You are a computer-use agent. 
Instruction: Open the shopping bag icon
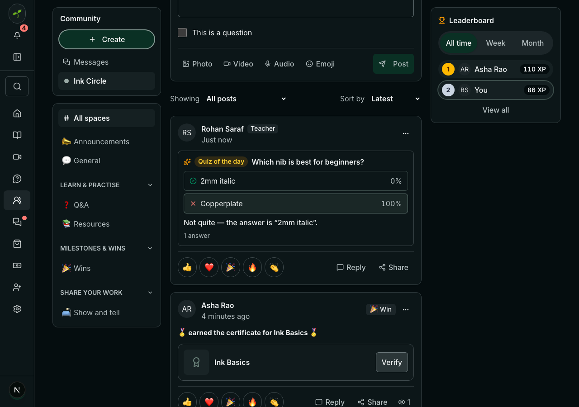point(17,244)
